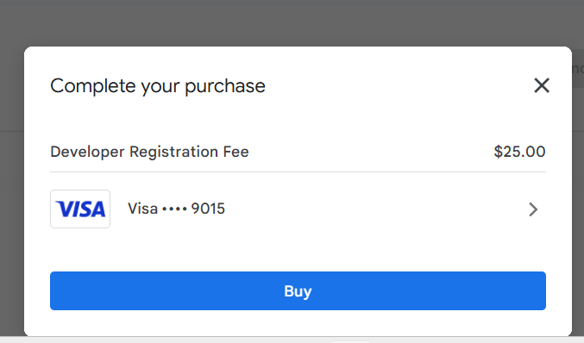Select the Visa •••• 9015 payment method
Viewport: 584px width, 343px height.
tap(298, 209)
